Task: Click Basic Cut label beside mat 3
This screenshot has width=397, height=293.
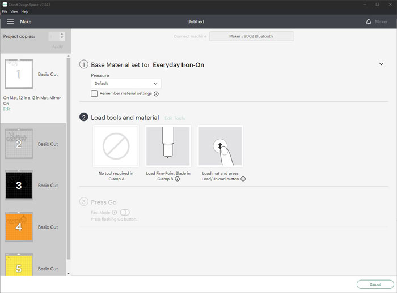Action: pos(48,186)
